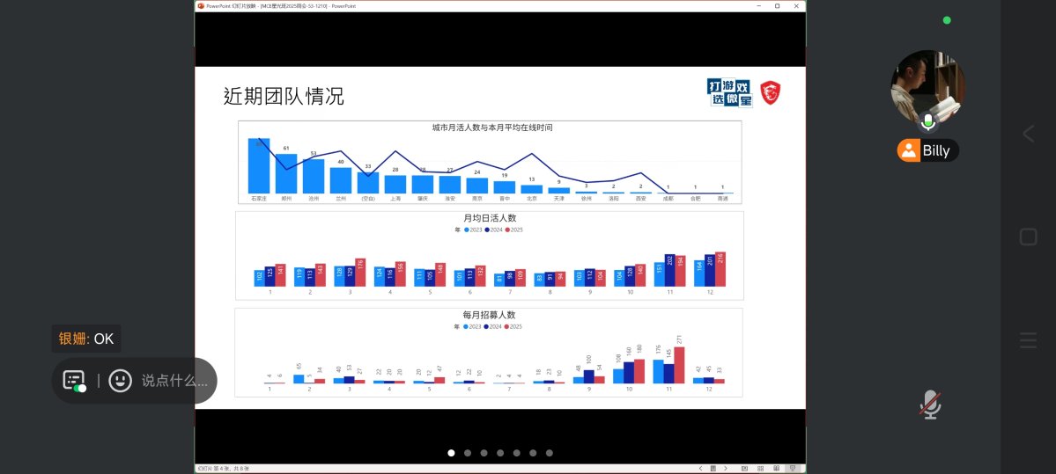Click the 2025 legend in 每月招募人数 chart
The height and width of the screenshot is (474, 1056).
(513, 327)
